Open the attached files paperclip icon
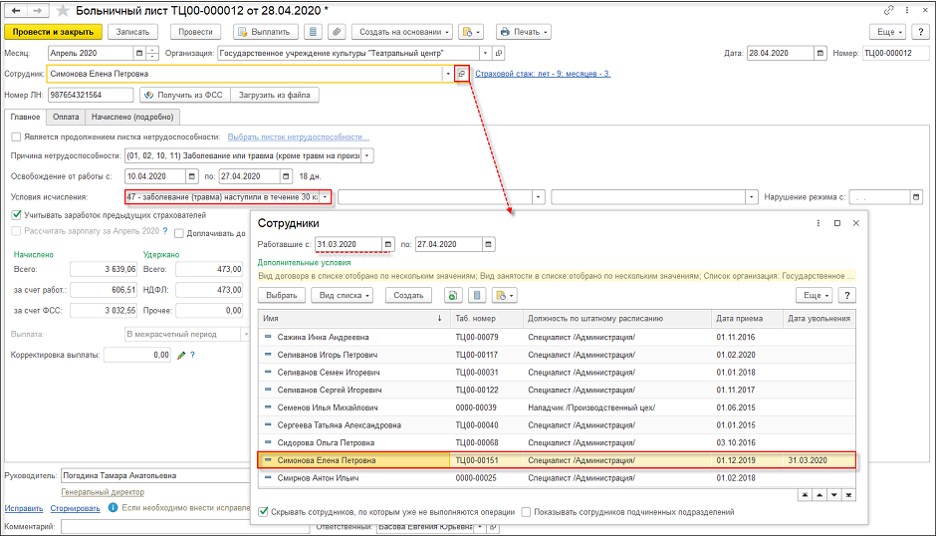Screen dimensions: 936x536 tap(337, 32)
